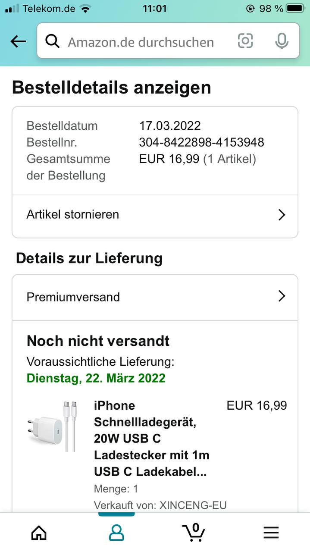The width and height of the screenshot is (310, 552).
Task: Go to Home via house icon
Action: pos(39,533)
